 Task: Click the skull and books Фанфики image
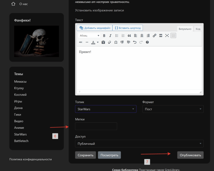point(37,41)
